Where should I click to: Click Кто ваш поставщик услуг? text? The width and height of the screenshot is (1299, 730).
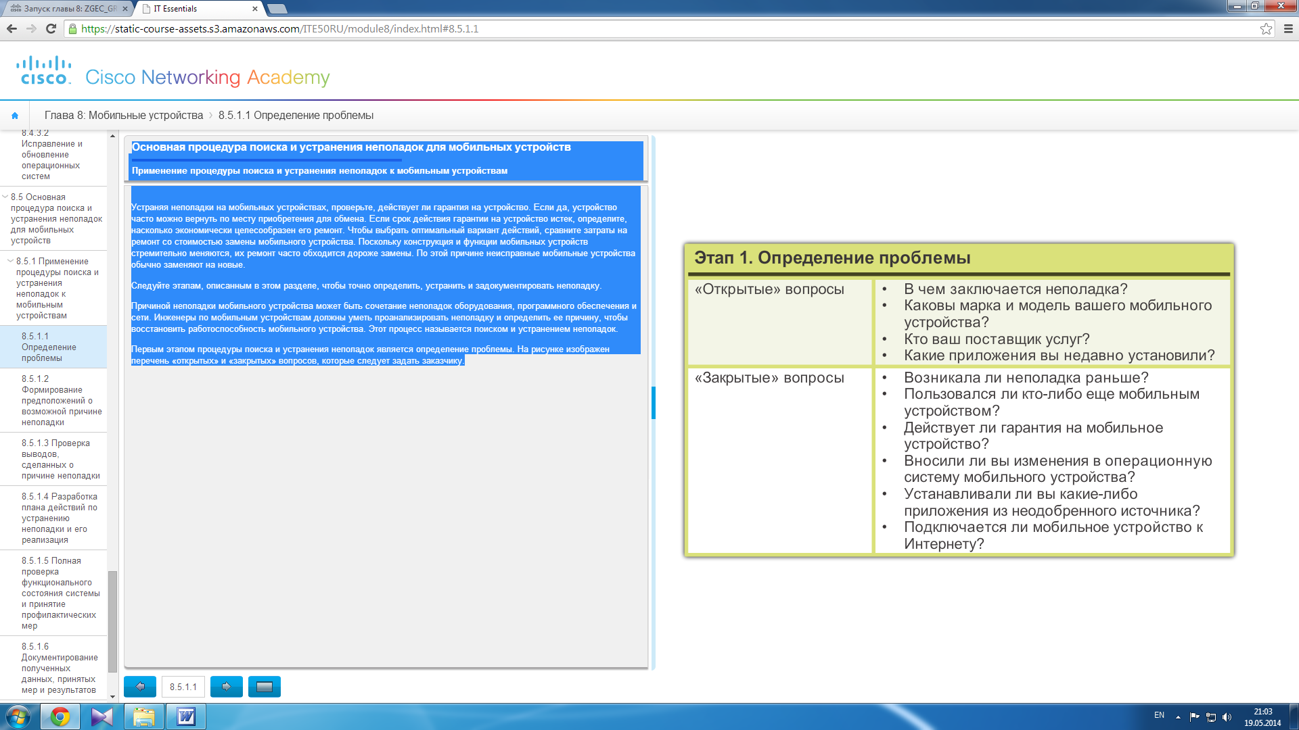tap(997, 339)
